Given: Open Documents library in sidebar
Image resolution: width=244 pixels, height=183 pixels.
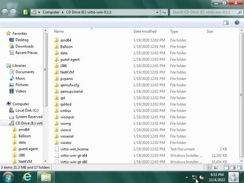Looking at the screenshot, I should (25, 72).
